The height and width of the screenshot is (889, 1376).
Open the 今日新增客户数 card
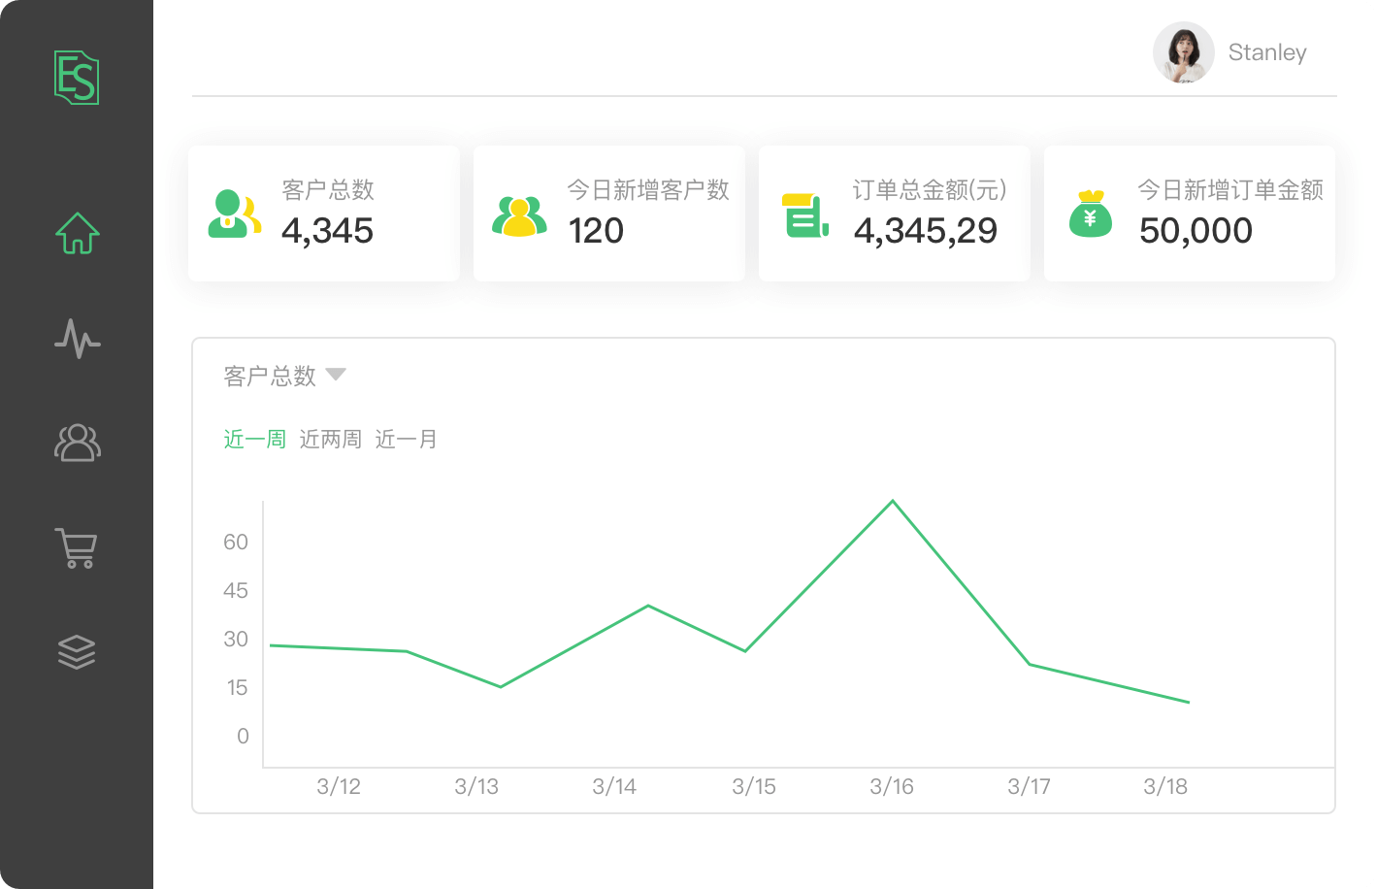(x=608, y=214)
